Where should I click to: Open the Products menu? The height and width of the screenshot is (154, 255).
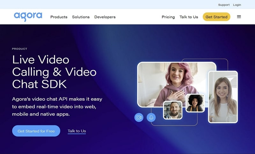coord(59,17)
